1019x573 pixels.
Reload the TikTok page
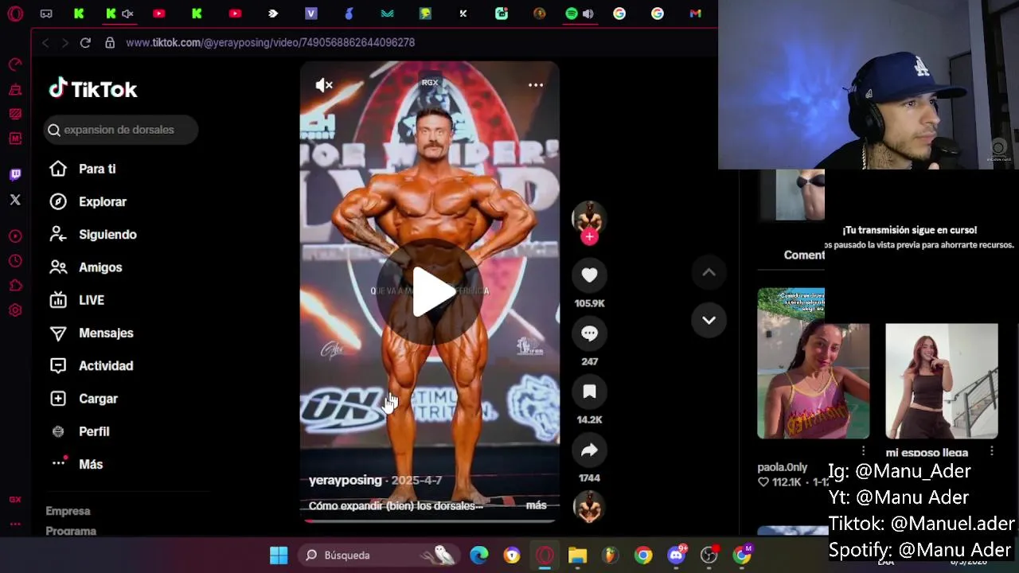click(x=85, y=43)
